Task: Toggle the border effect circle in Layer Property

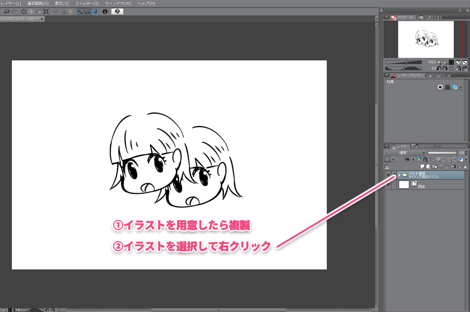Action: click(440, 87)
